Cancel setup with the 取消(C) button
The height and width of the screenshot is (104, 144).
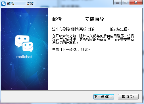[128, 97]
